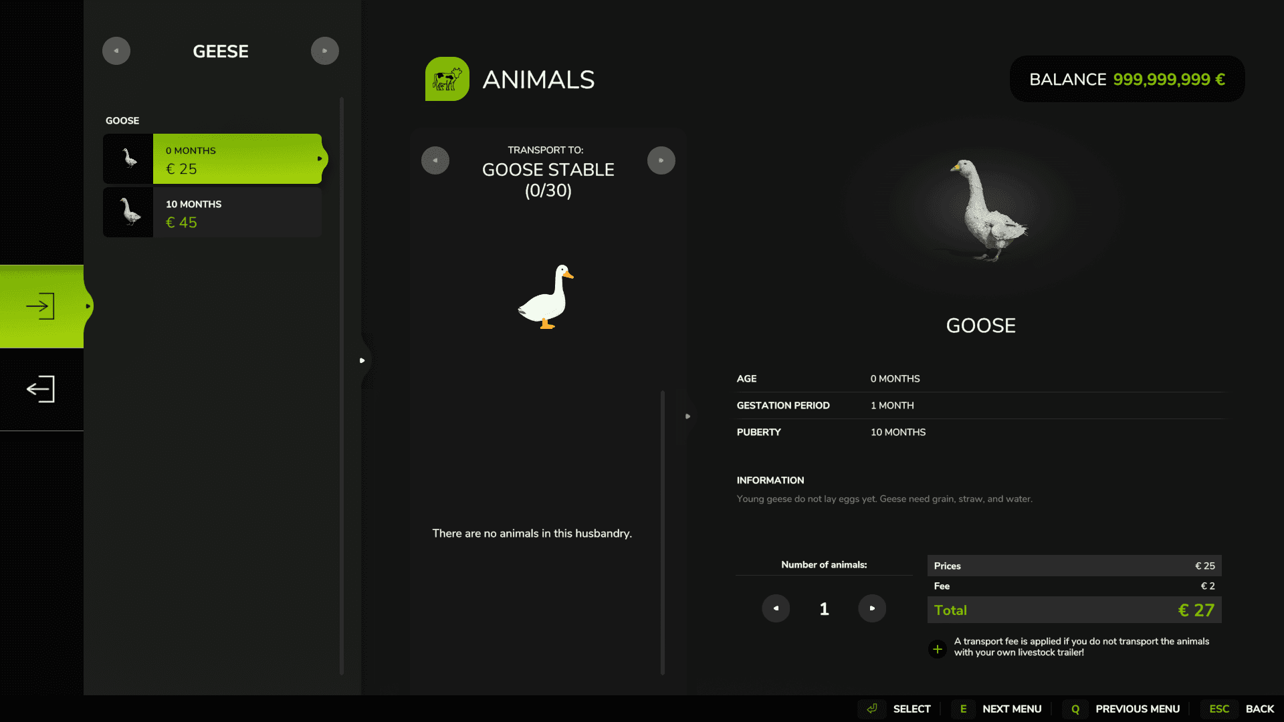Click the Prices € 25 row
Screen dimensions: 1284x722
(x=1074, y=566)
